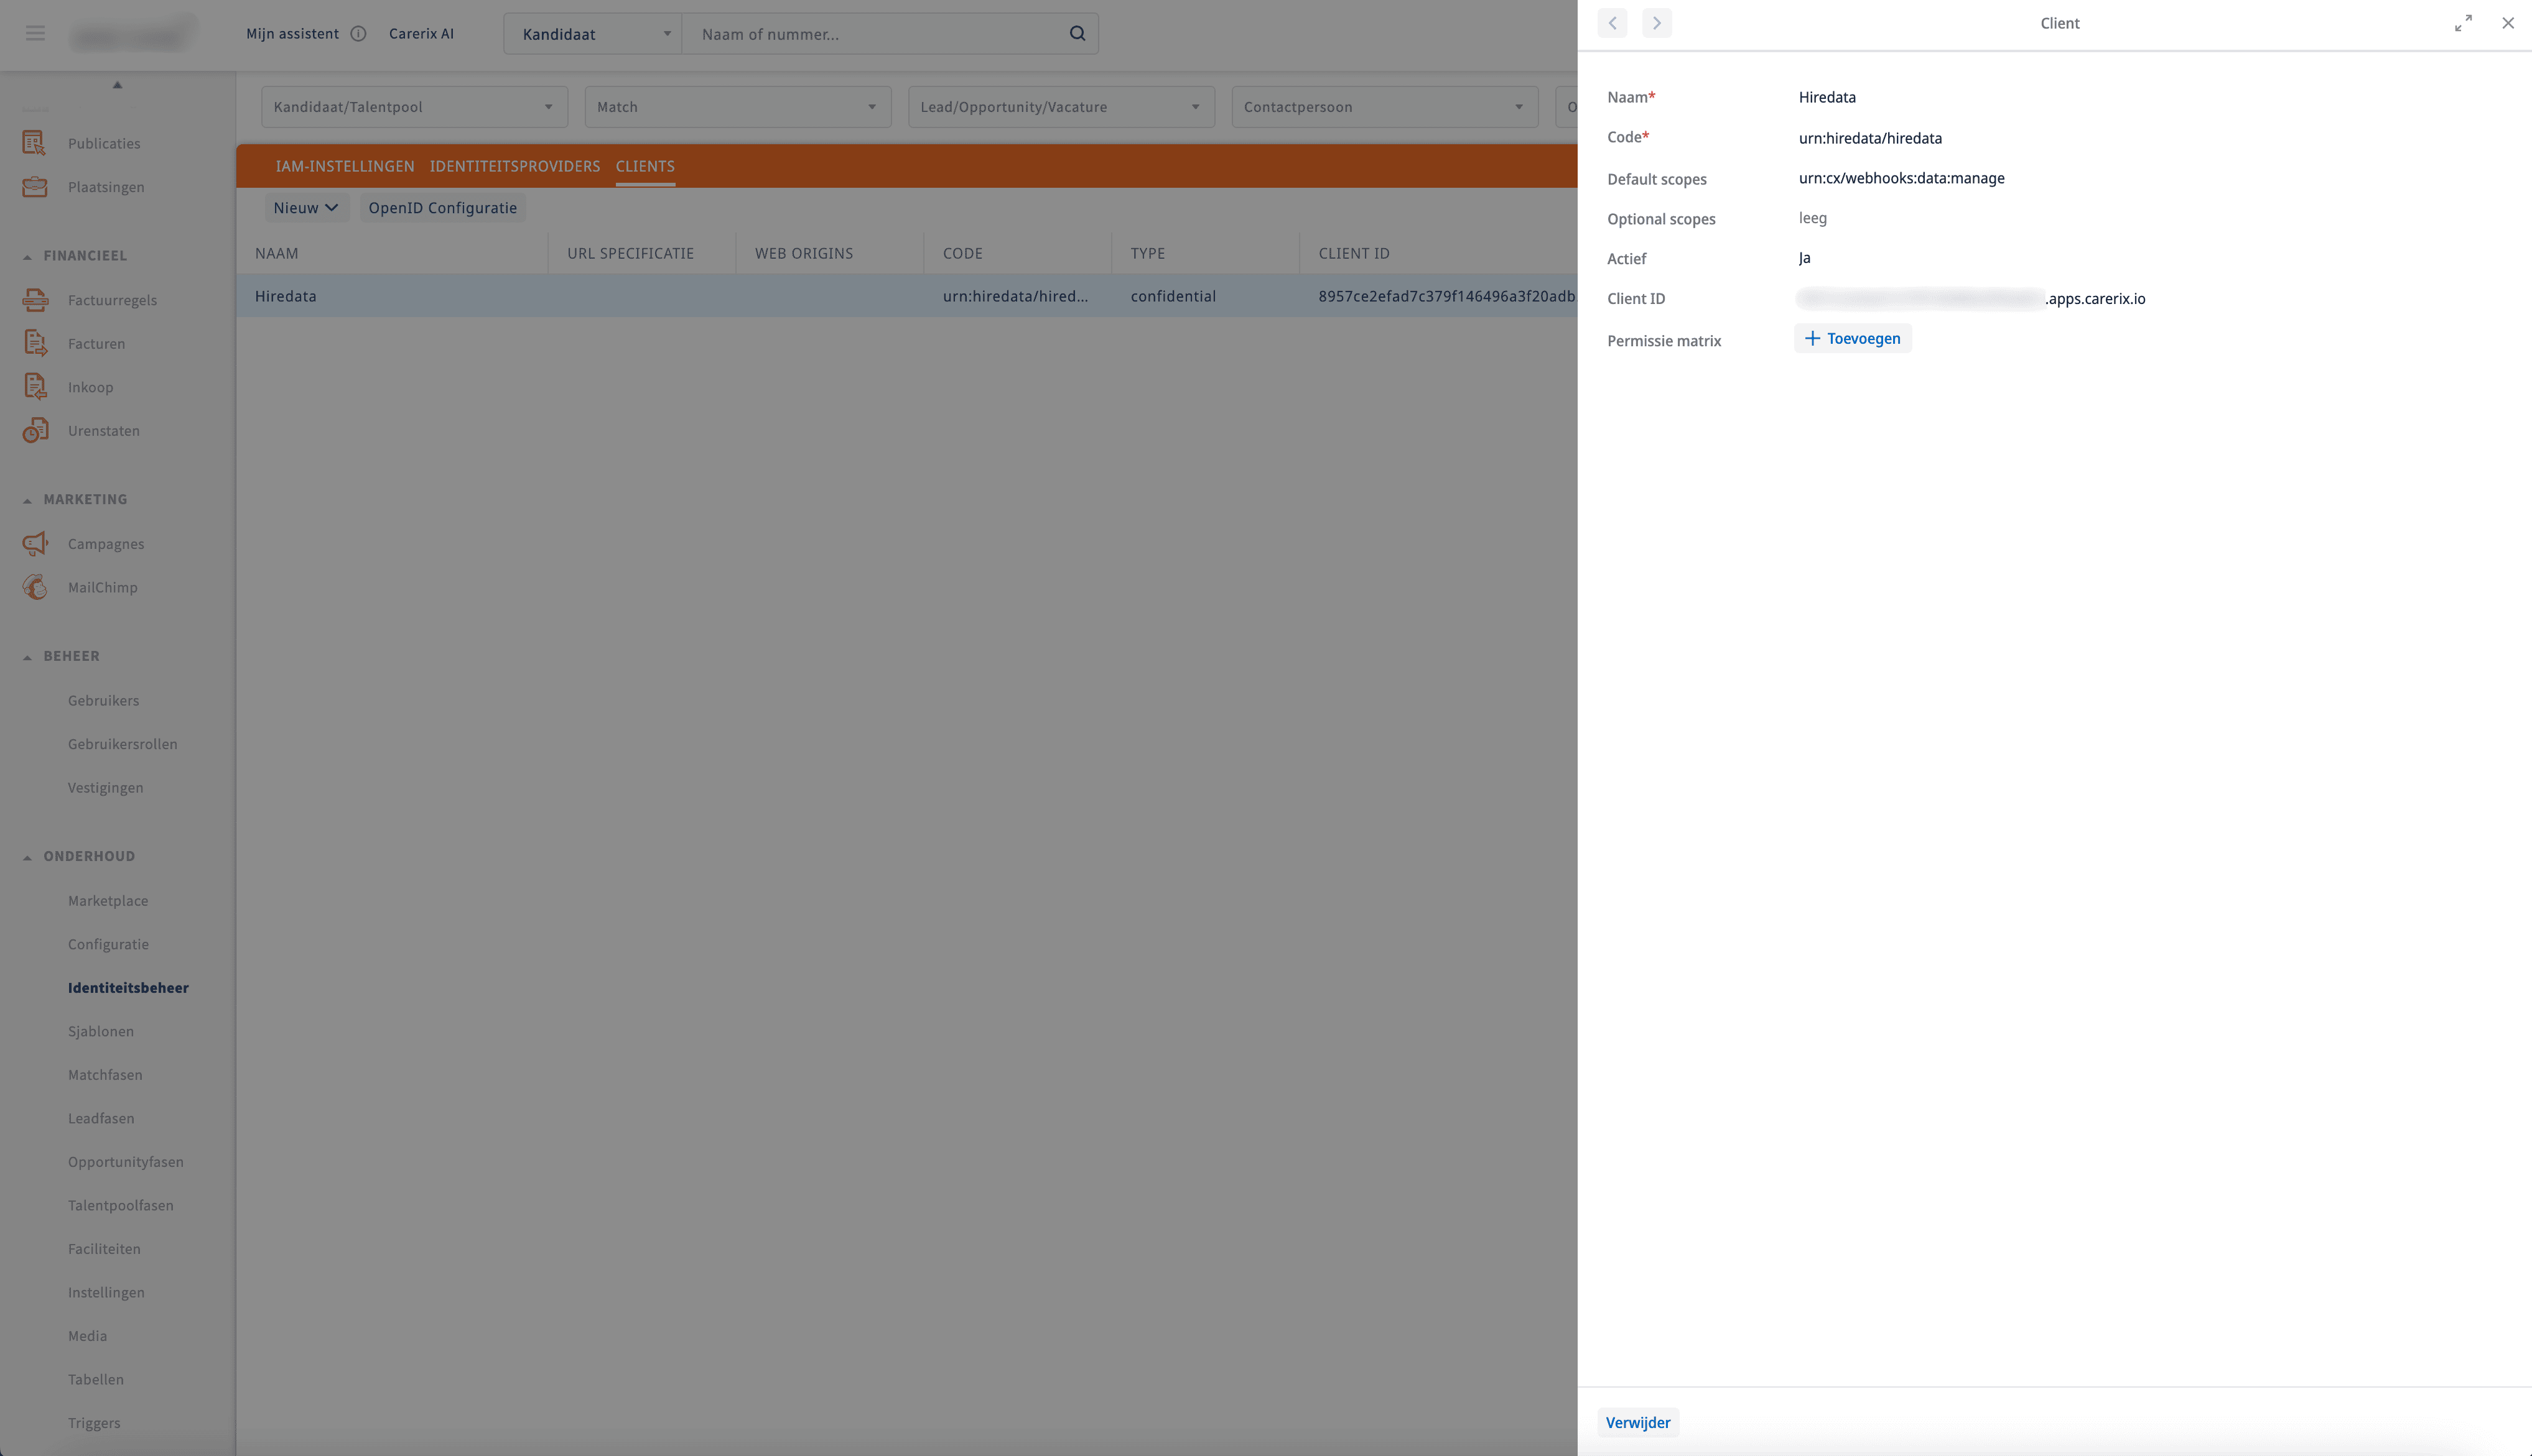2532x1456 pixels.
Task: Open Triggers in sidebar
Action: pyautogui.click(x=94, y=1422)
